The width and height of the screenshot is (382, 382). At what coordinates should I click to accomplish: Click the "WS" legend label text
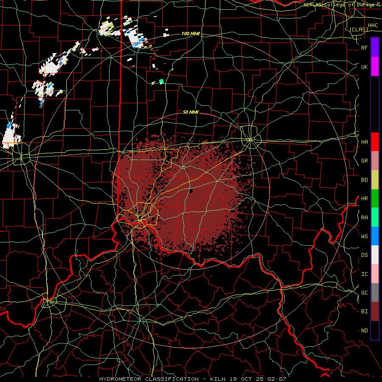[x=364, y=236]
